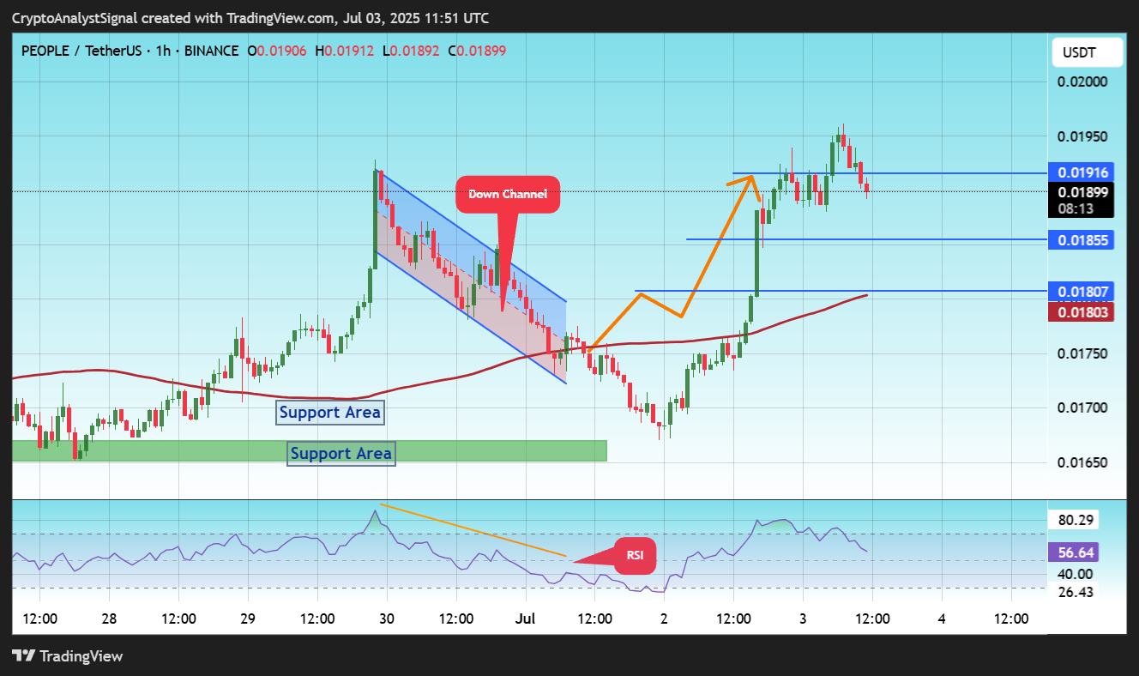Select the 0.01855 blue price label
The width and height of the screenshot is (1139, 676).
pyautogui.click(x=1081, y=239)
